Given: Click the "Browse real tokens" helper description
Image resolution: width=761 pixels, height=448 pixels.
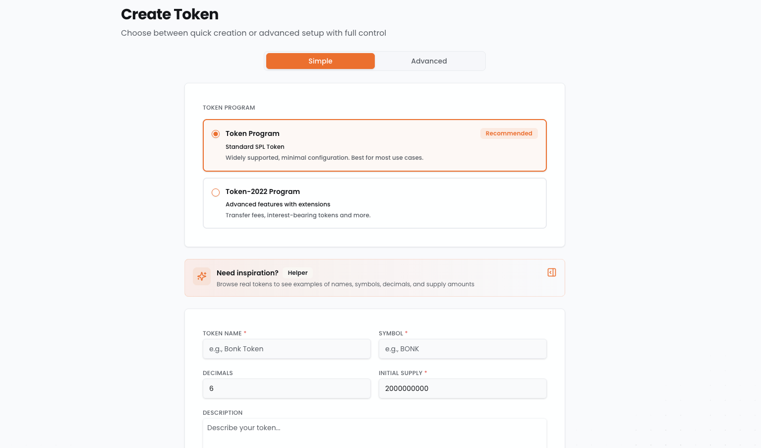Looking at the screenshot, I should [345, 284].
